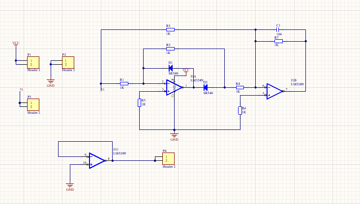Select Vi net label above P3

point(21,90)
